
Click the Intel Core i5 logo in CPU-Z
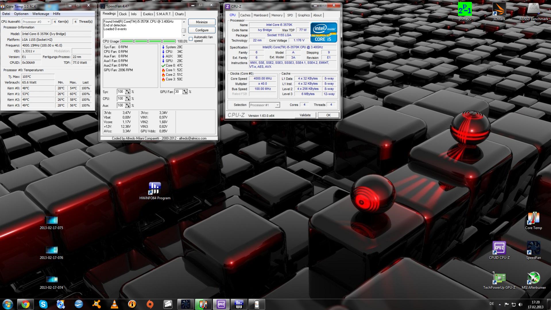click(324, 32)
